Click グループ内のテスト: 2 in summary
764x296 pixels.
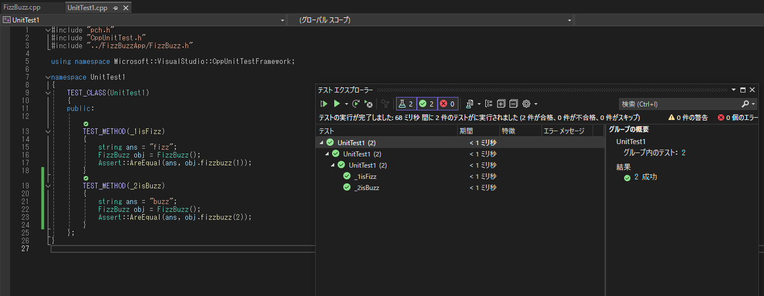point(654,152)
